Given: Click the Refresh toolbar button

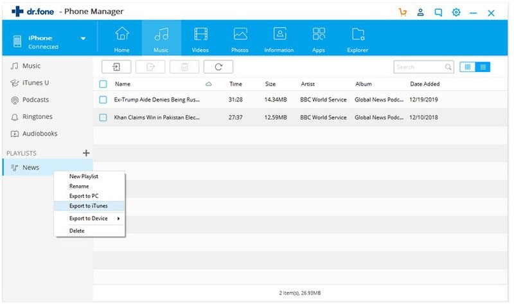Looking at the screenshot, I should pyautogui.click(x=218, y=67).
